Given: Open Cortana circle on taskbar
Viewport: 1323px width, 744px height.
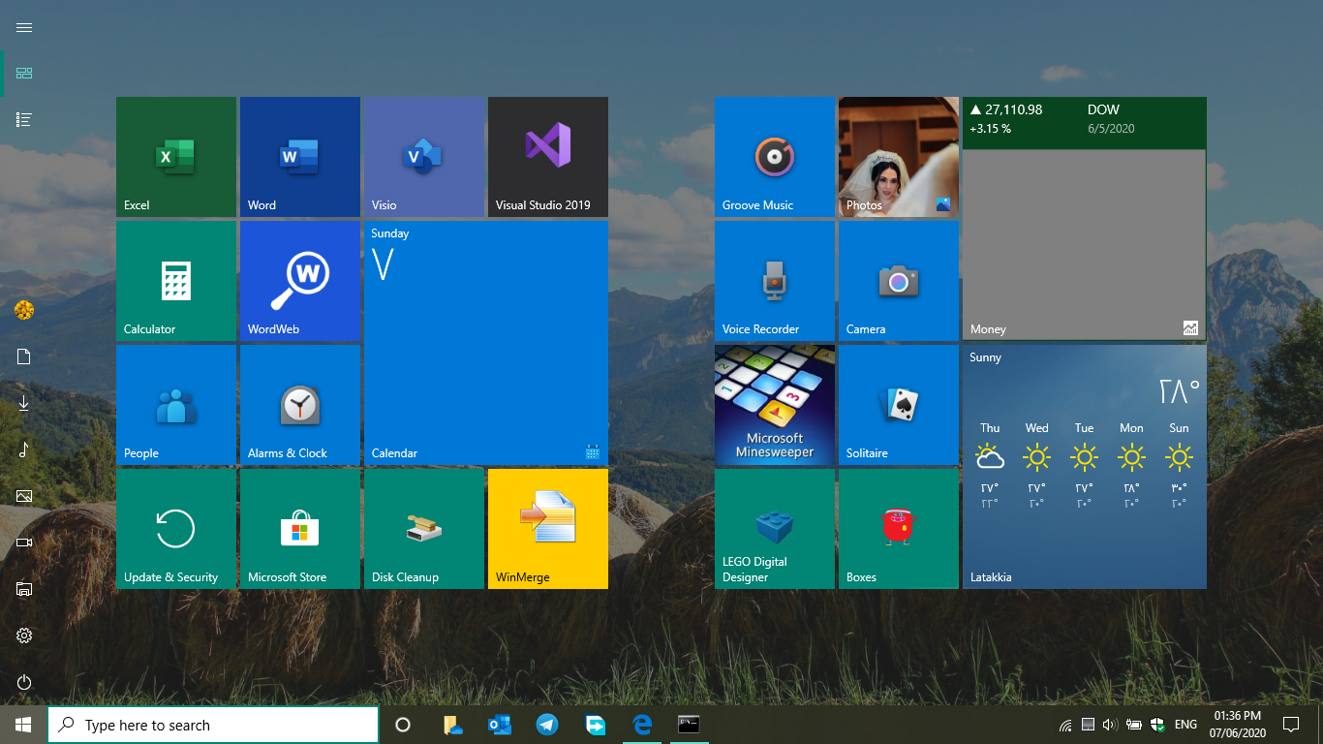Looking at the screenshot, I should pos(403,725).
